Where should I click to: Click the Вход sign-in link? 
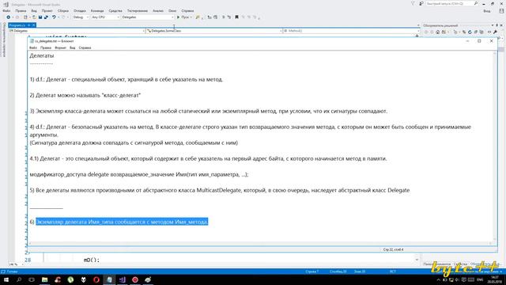click(x=487, y=10)
